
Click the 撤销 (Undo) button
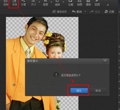pyautogui.click(x=77, y=12)
